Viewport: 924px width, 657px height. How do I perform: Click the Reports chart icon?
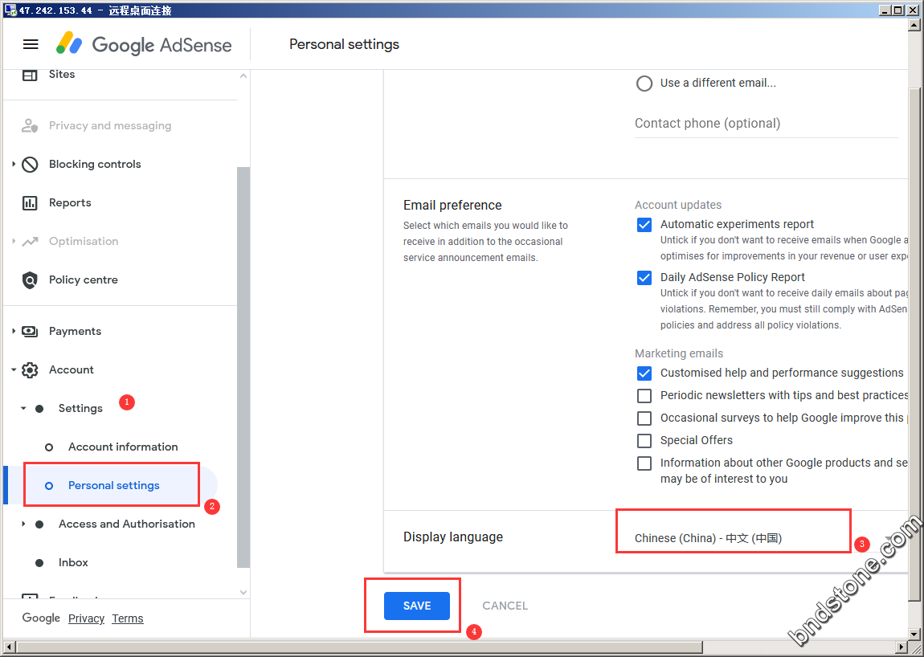click(30, 203)
